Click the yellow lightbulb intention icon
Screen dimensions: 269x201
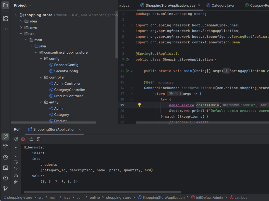(139, 105)
